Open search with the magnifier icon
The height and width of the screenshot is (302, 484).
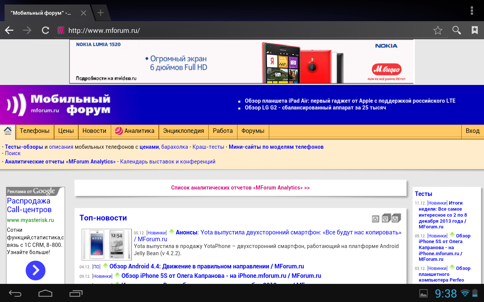pos(457,31)
